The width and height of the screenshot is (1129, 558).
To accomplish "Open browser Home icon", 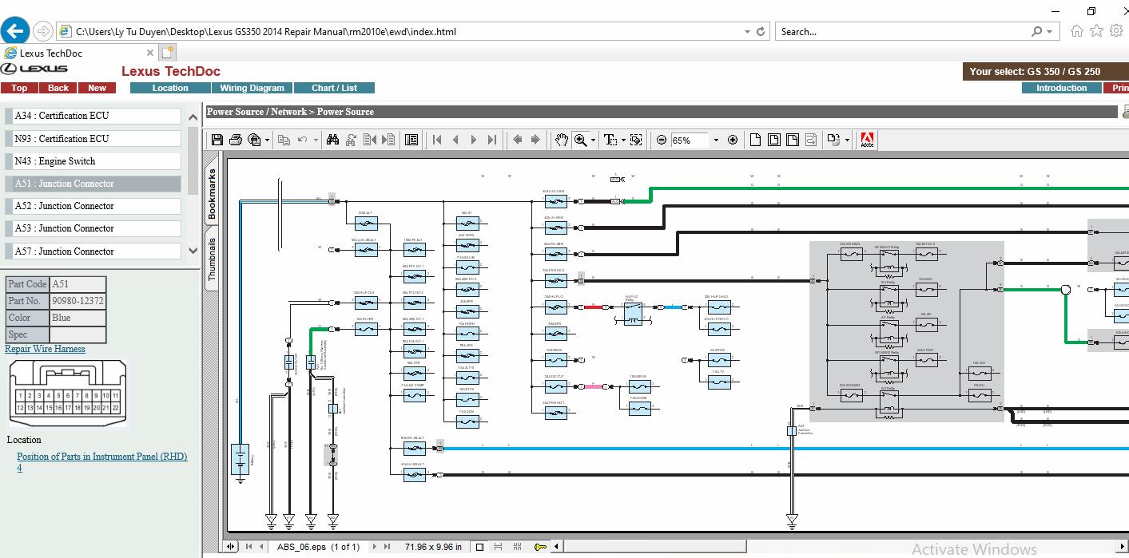I will click(x=1077, y=31).
